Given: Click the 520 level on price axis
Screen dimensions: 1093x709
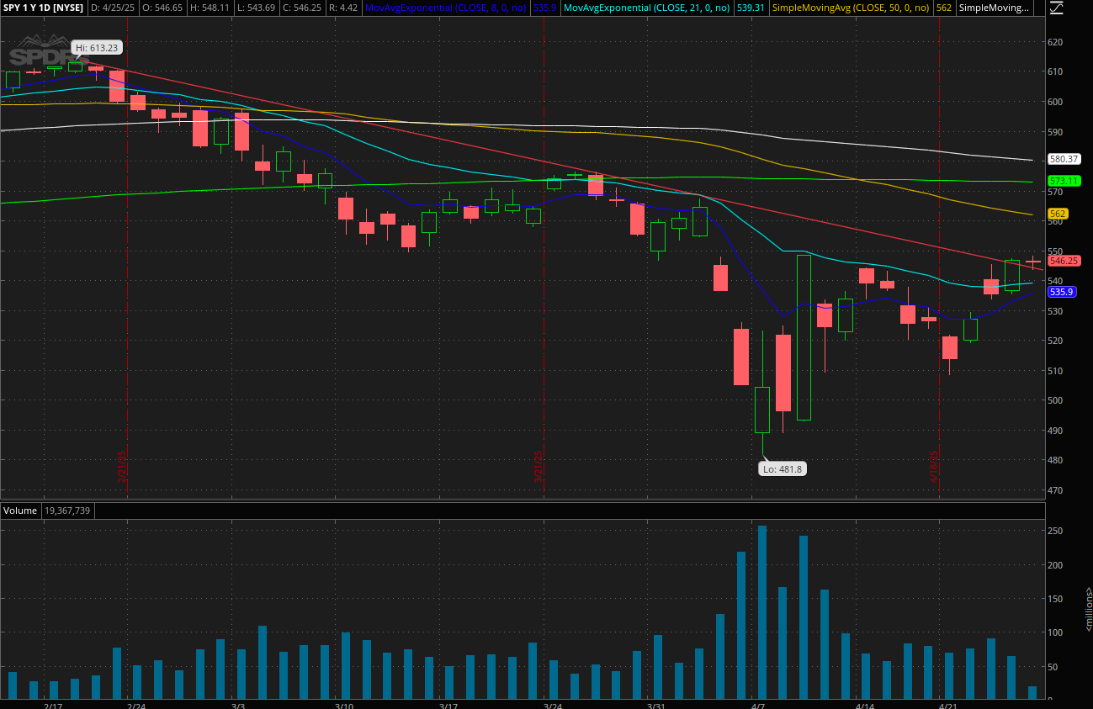Looking at the screenshot, I should pos(1056,341).
